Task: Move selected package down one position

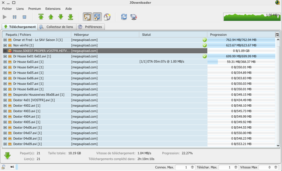Action: coord(61,17)
